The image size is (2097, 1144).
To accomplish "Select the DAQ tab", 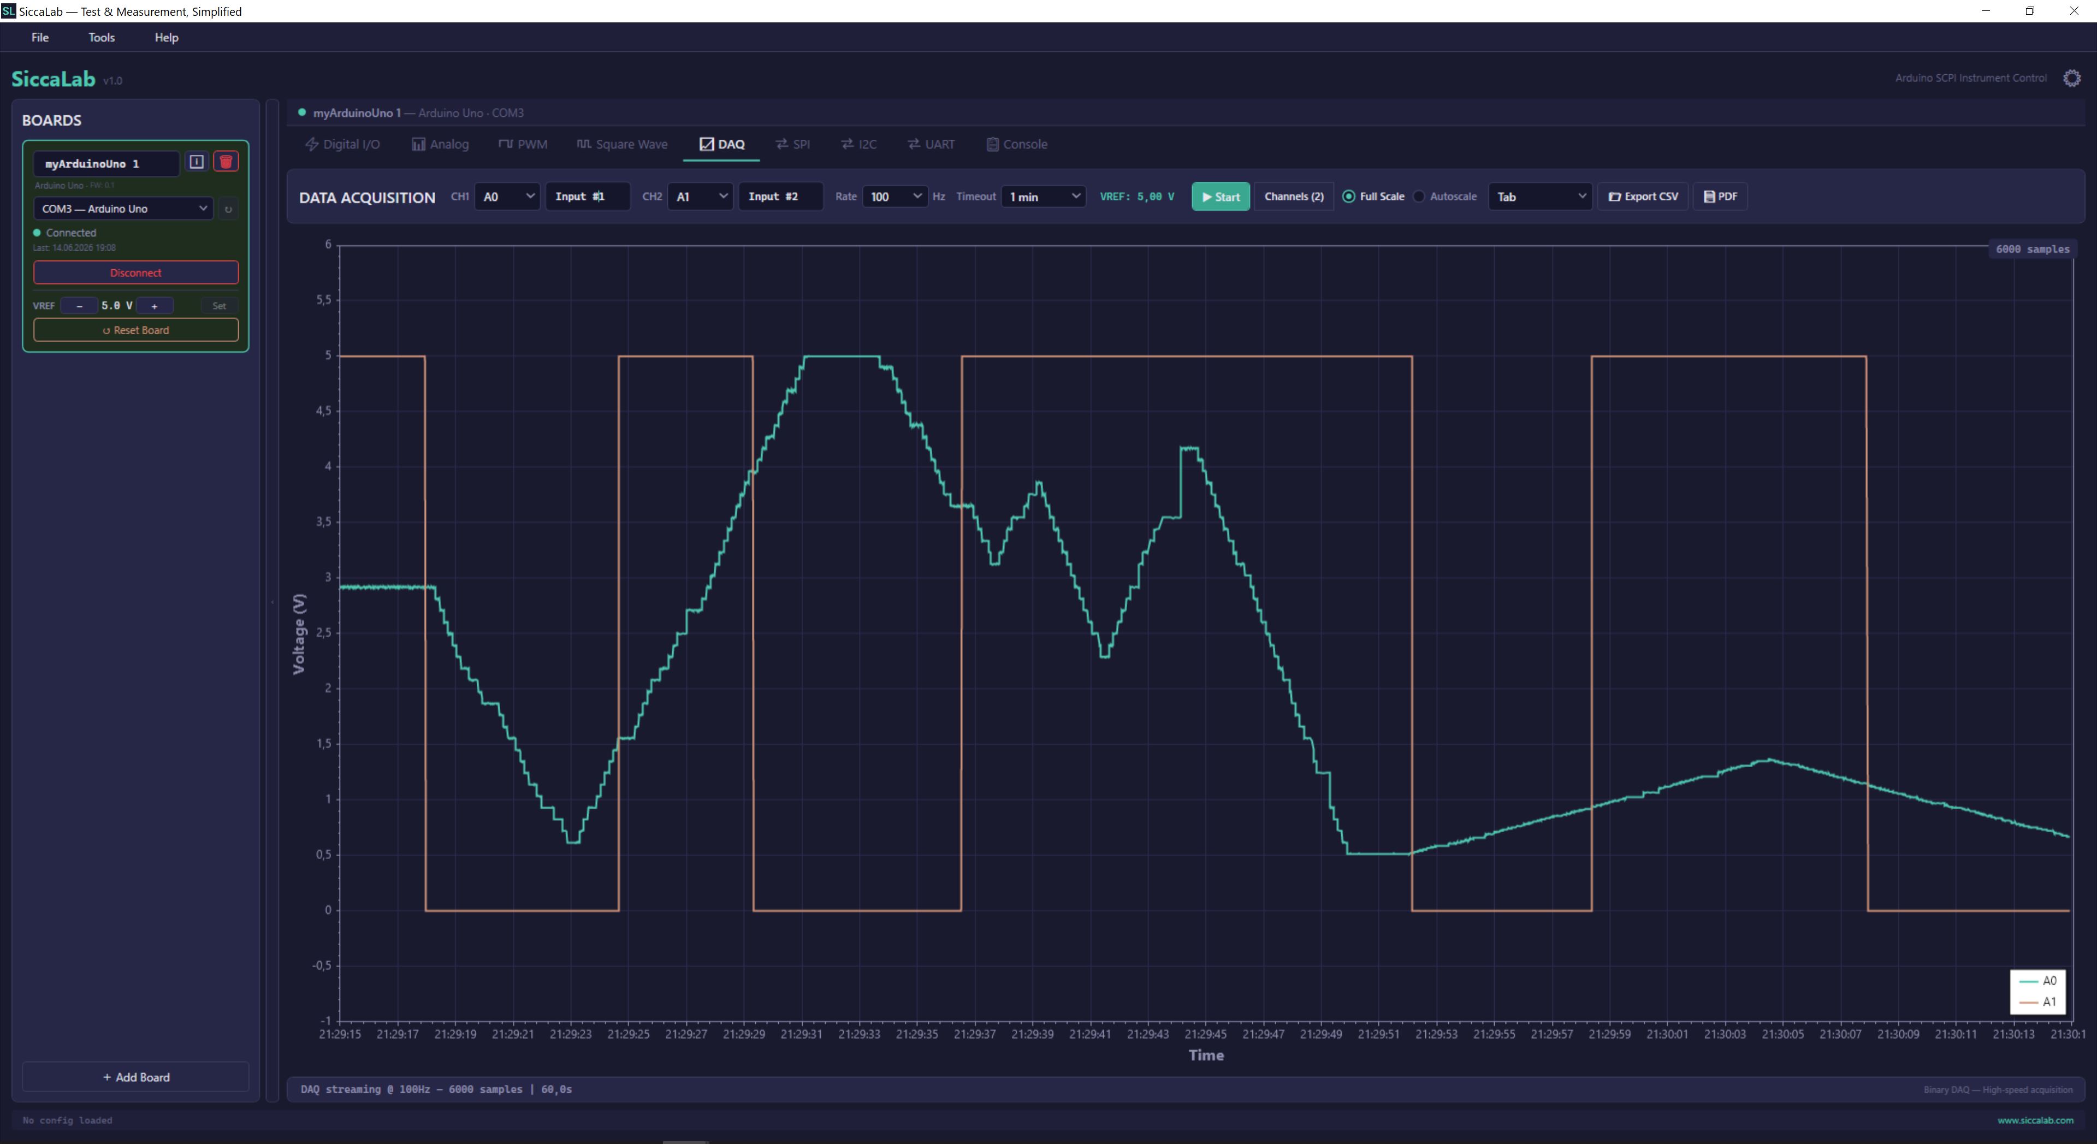I will point(721,144).
